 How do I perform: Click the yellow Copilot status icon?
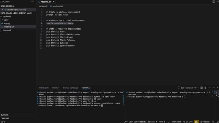click(196, 122)
